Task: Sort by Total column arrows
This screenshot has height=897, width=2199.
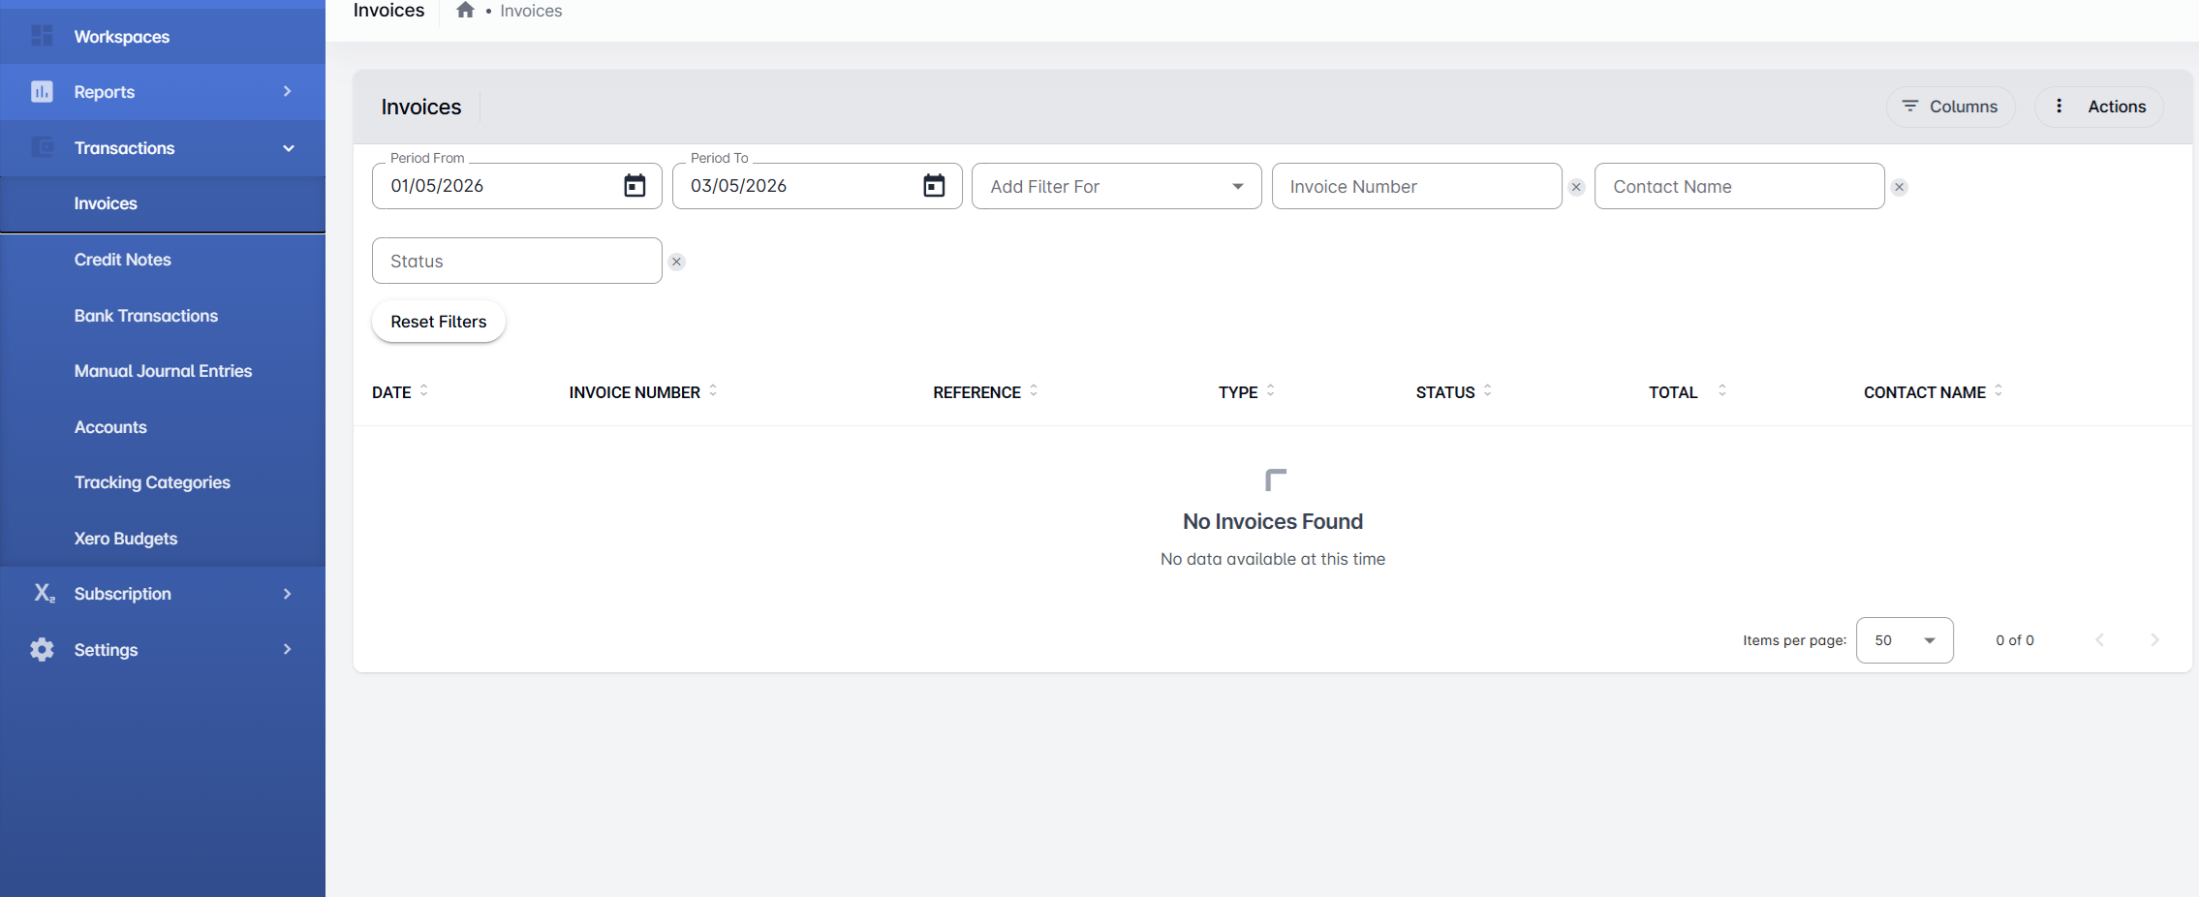Action: tap(1721, 390)
